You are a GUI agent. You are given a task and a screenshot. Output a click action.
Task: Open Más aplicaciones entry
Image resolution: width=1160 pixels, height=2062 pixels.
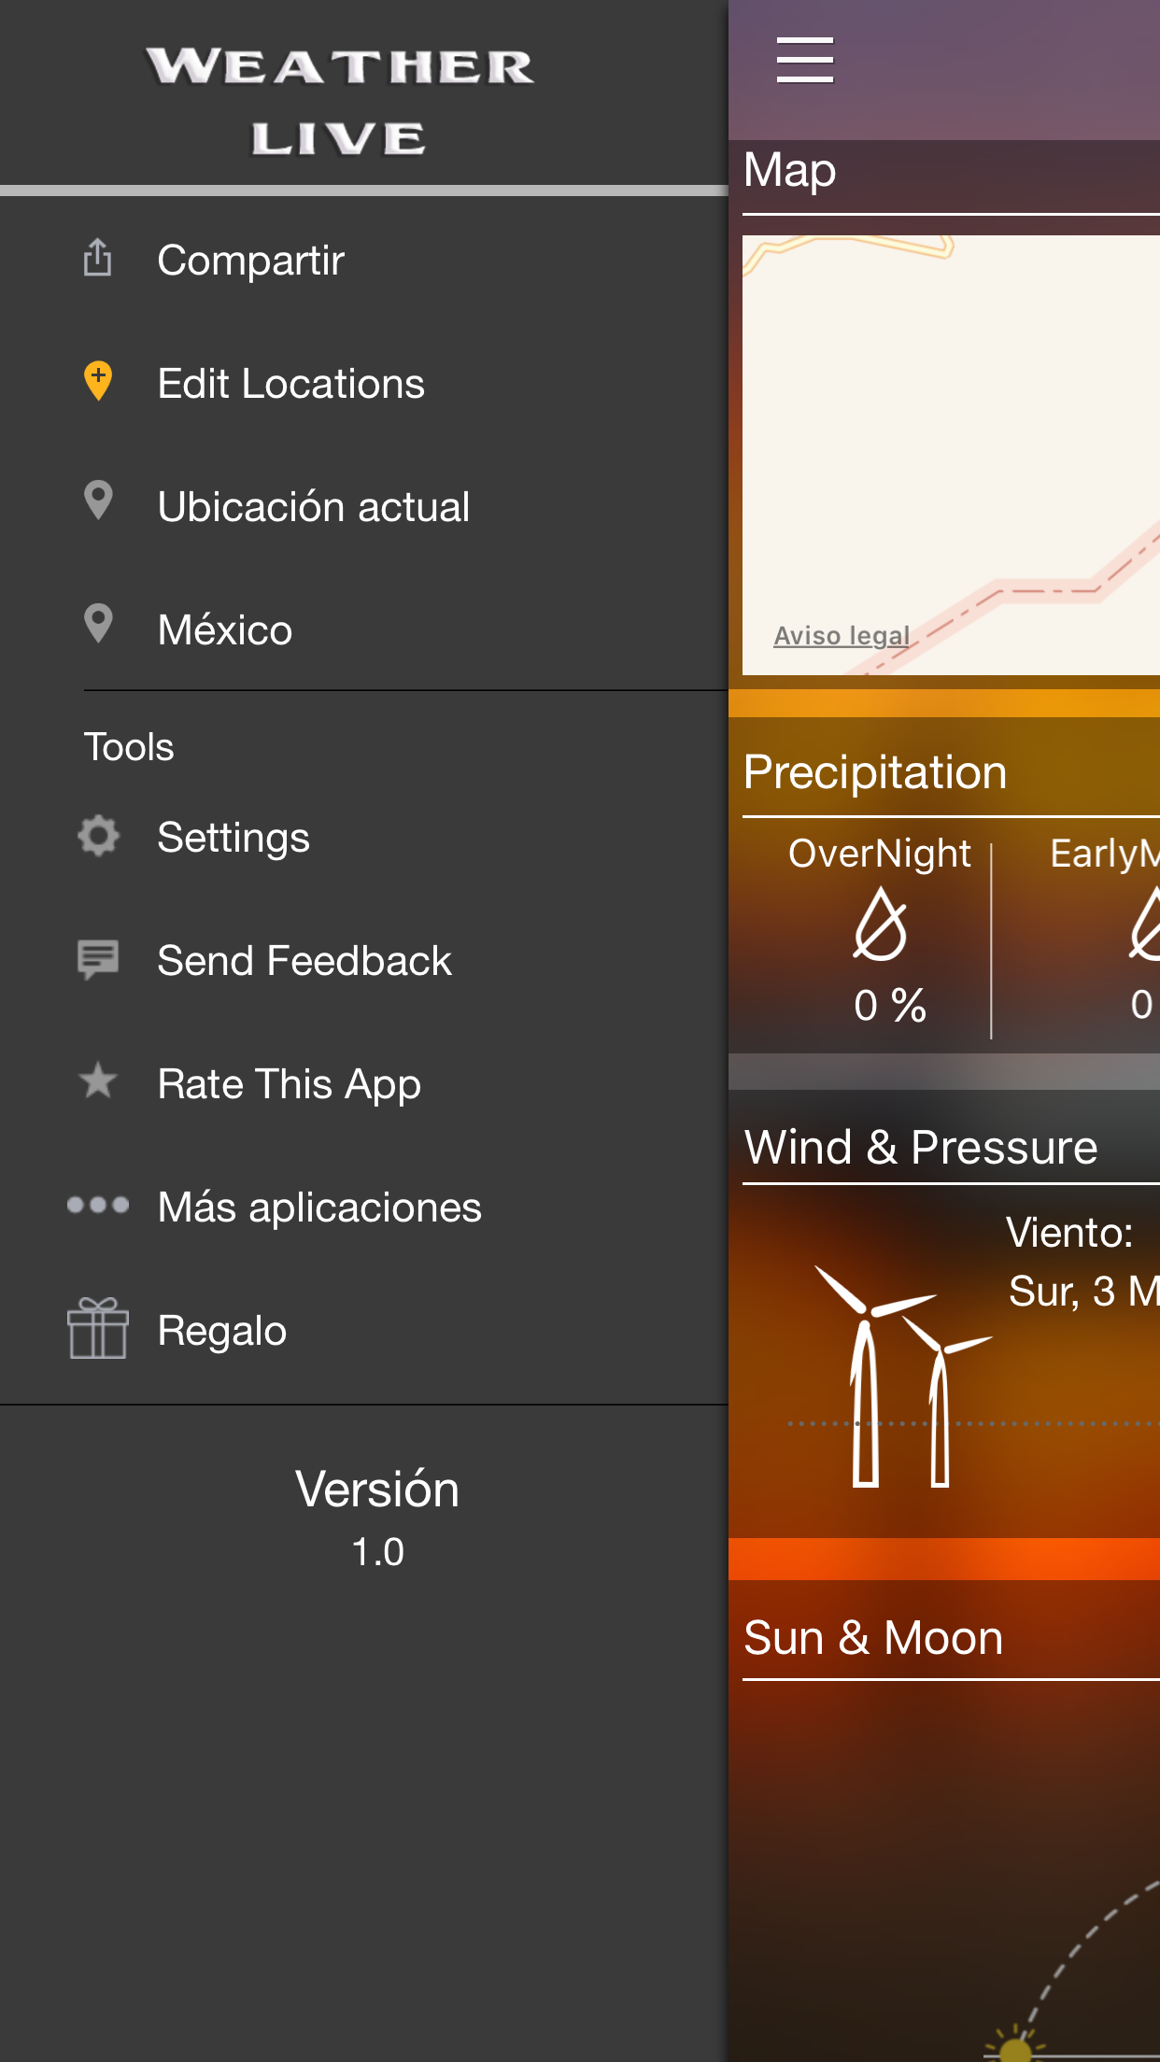click(x=319, y=1208)
